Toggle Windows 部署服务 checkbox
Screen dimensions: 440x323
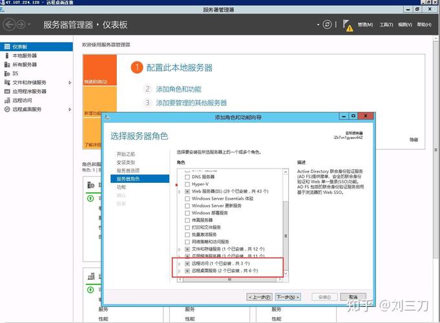click(x=187, y=213)
